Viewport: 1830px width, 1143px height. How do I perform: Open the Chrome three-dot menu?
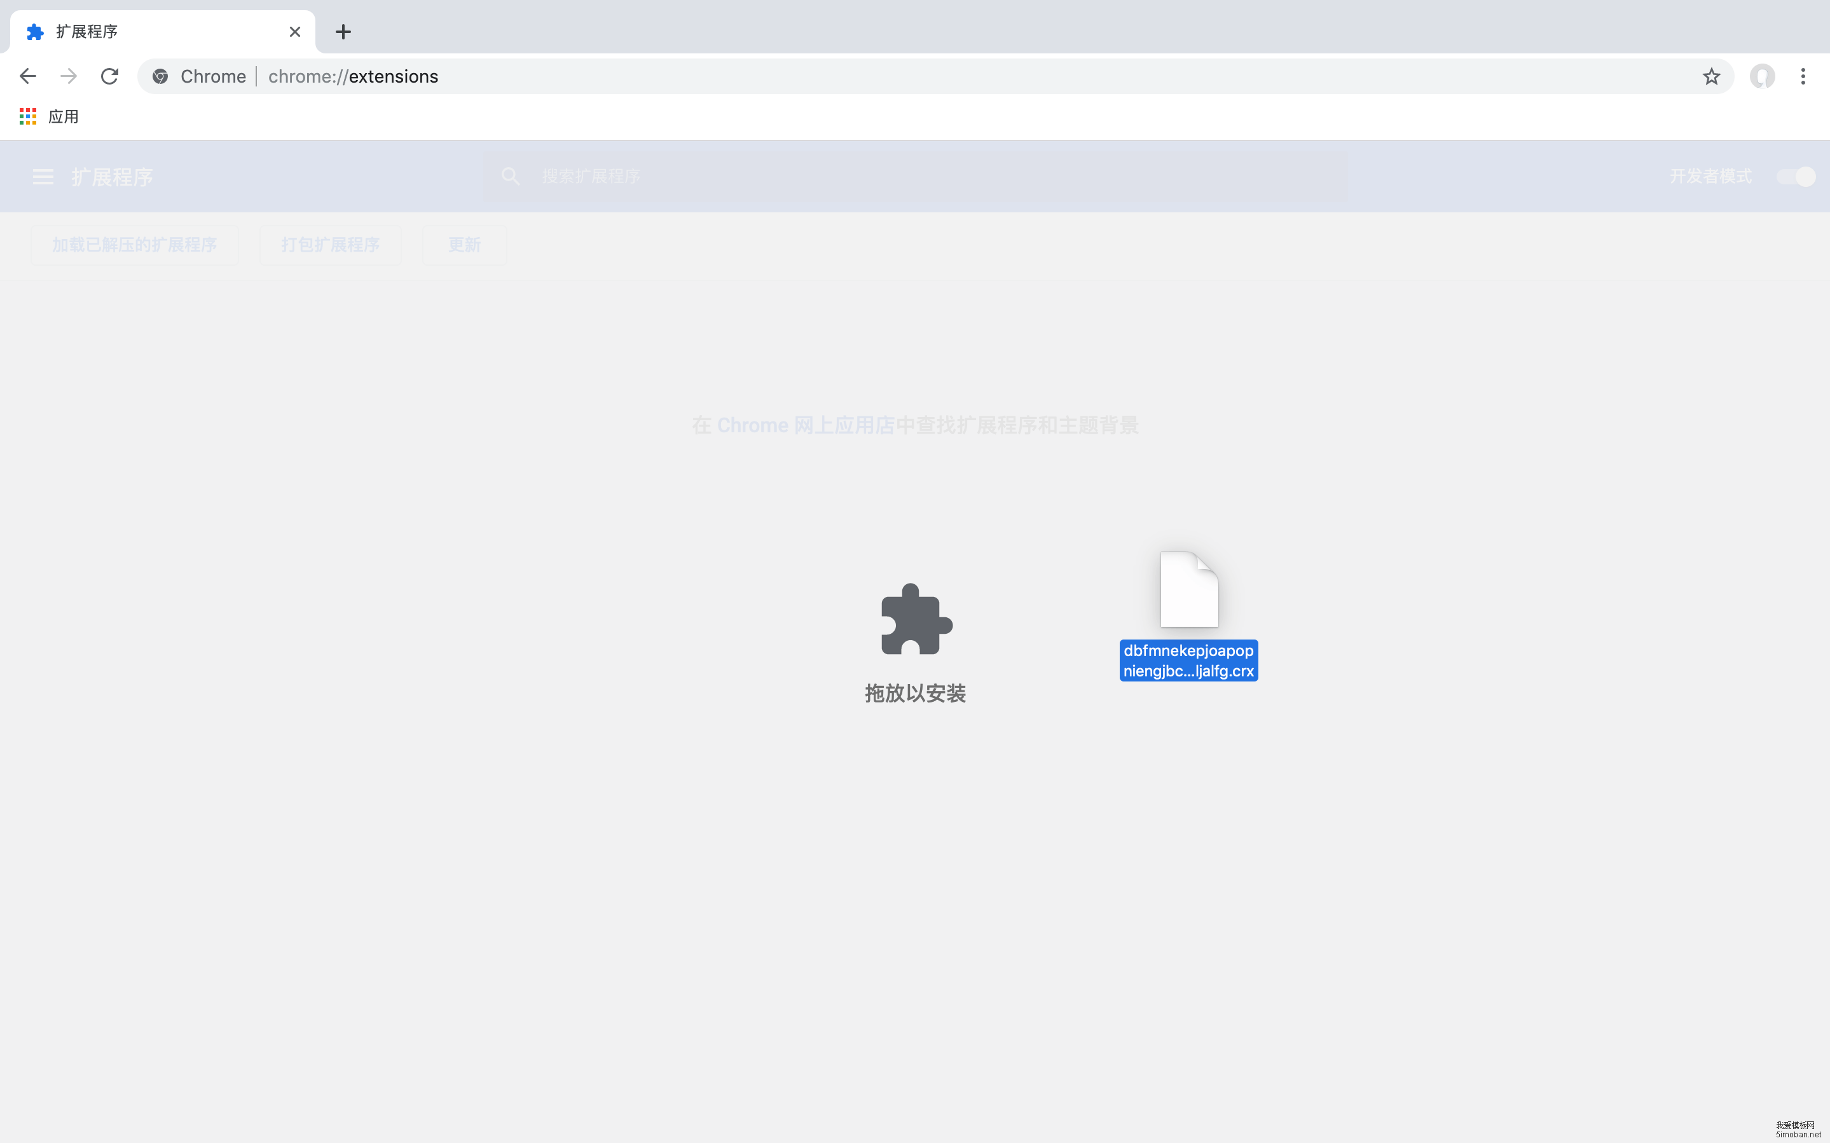click(1803, 76)
